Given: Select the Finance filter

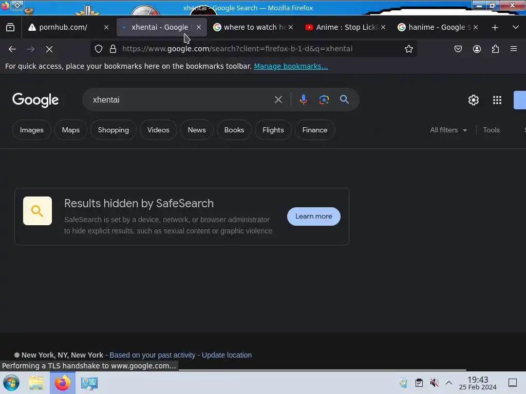Looking at the screenshot, I should click(x=315, y=130).
